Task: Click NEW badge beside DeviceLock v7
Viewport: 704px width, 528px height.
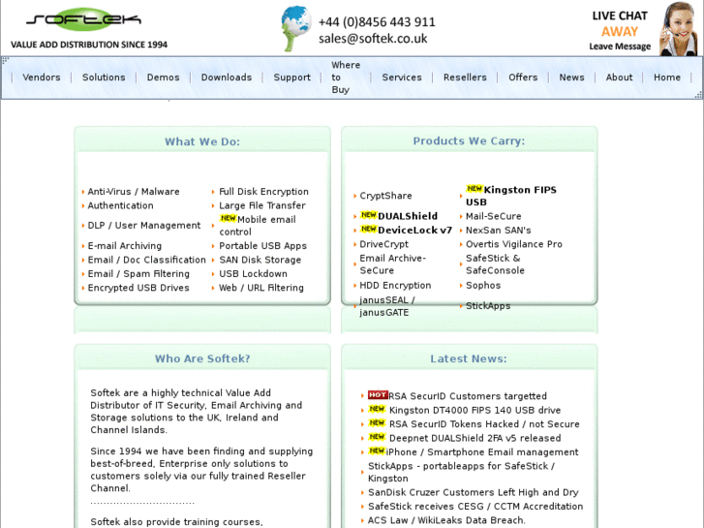Action: click(x=369, y=230)
